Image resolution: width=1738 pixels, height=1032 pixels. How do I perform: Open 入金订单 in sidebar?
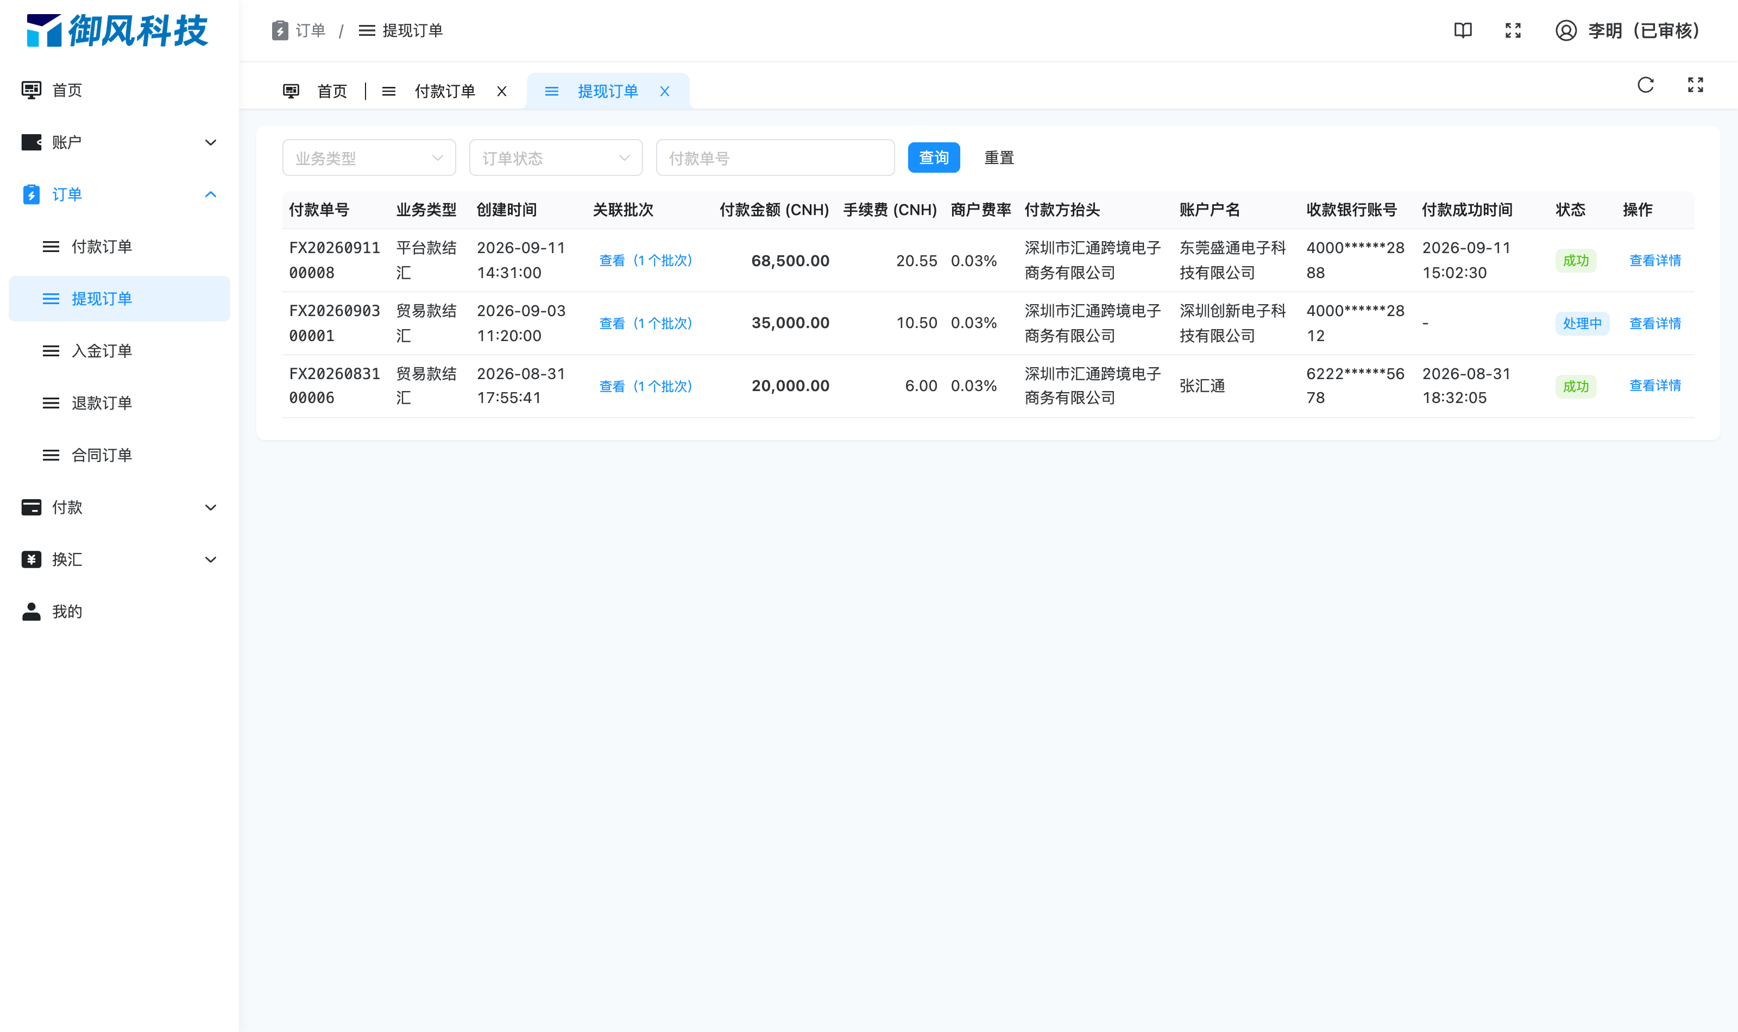(119, 351)
